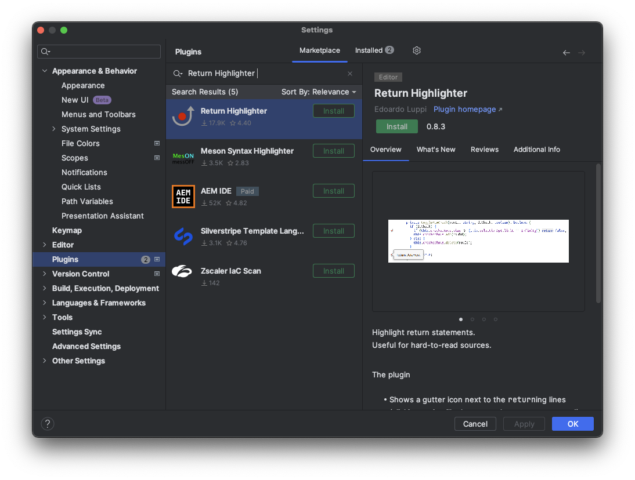Expand the System Settings node
Image resolution: width=635 pixels, height=480 pixels.
[x=54, y=129]
